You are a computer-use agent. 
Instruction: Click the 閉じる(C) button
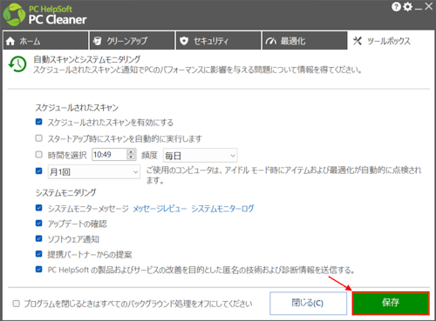(308, 303)
